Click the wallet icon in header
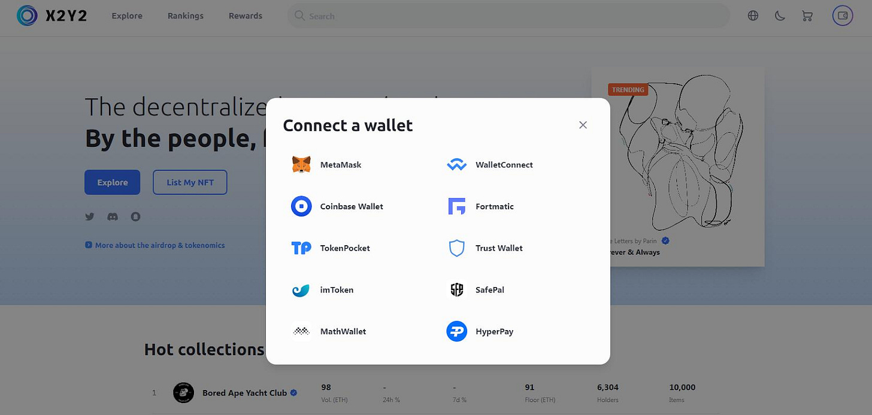872x415 pixels. point(843,16)
